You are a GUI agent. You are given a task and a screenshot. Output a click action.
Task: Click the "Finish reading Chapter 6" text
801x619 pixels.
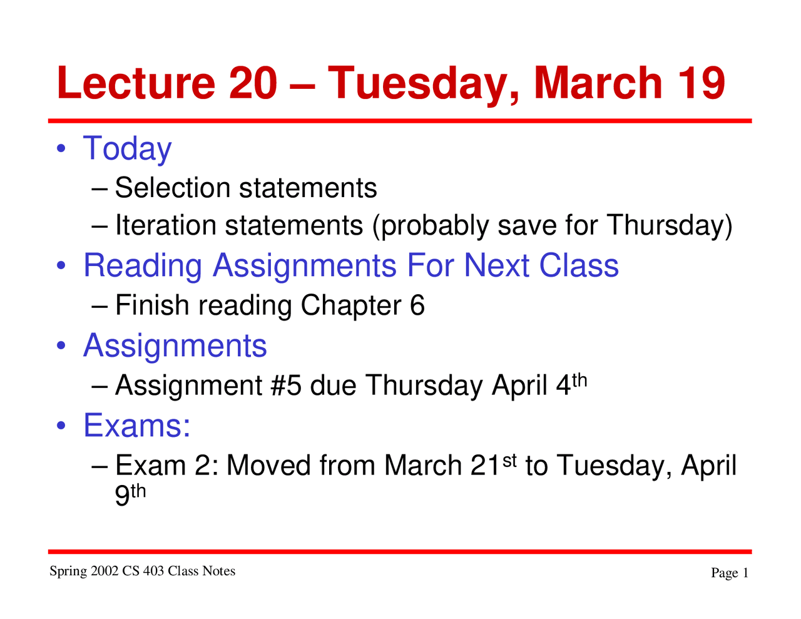[x=270, y=305]
